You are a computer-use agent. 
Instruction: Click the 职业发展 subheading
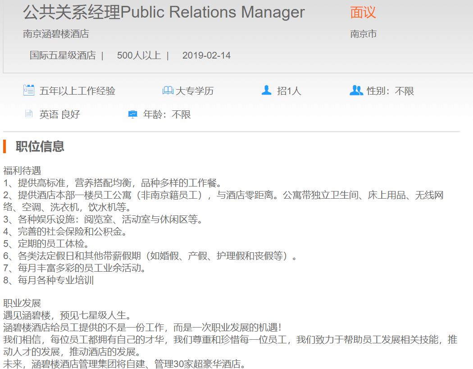pyautogui.click(x=22, y=302)
